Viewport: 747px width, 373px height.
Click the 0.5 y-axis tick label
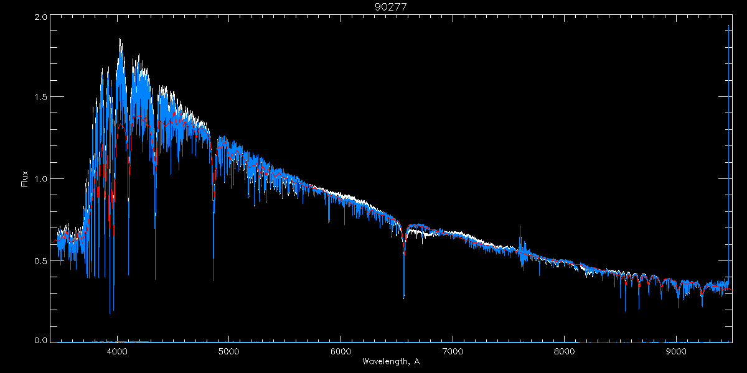[x=40, y=260]
